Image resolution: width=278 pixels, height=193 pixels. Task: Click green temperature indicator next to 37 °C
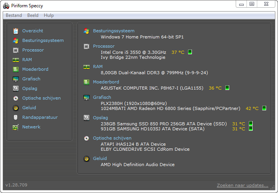point(190,52)
